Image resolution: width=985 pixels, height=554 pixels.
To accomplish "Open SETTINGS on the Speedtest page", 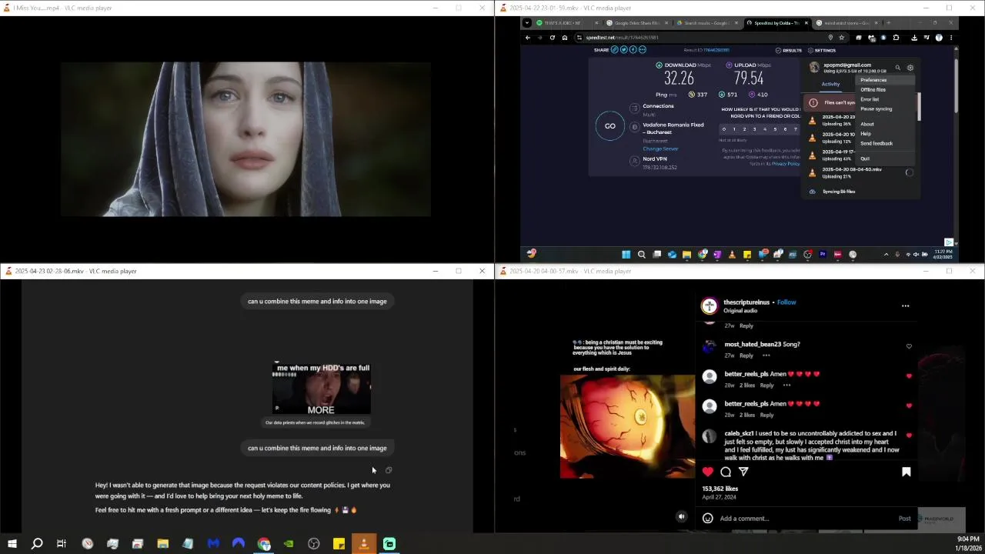I will (821, 50).
